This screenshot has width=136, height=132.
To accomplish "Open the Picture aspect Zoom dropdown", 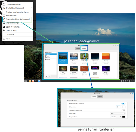I will 118,113.
